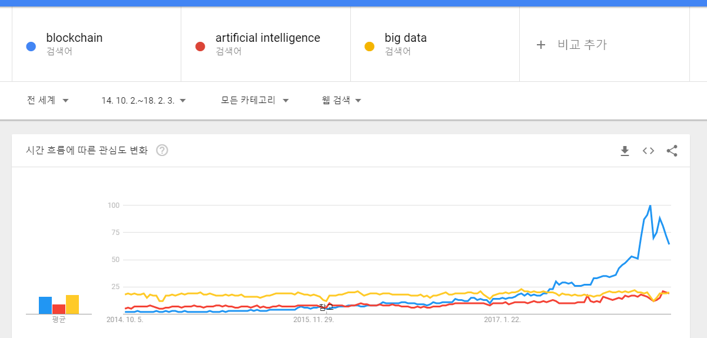Click the 비교 추가 button
This screenshot has height=338, width=707.
pos(582,45)
